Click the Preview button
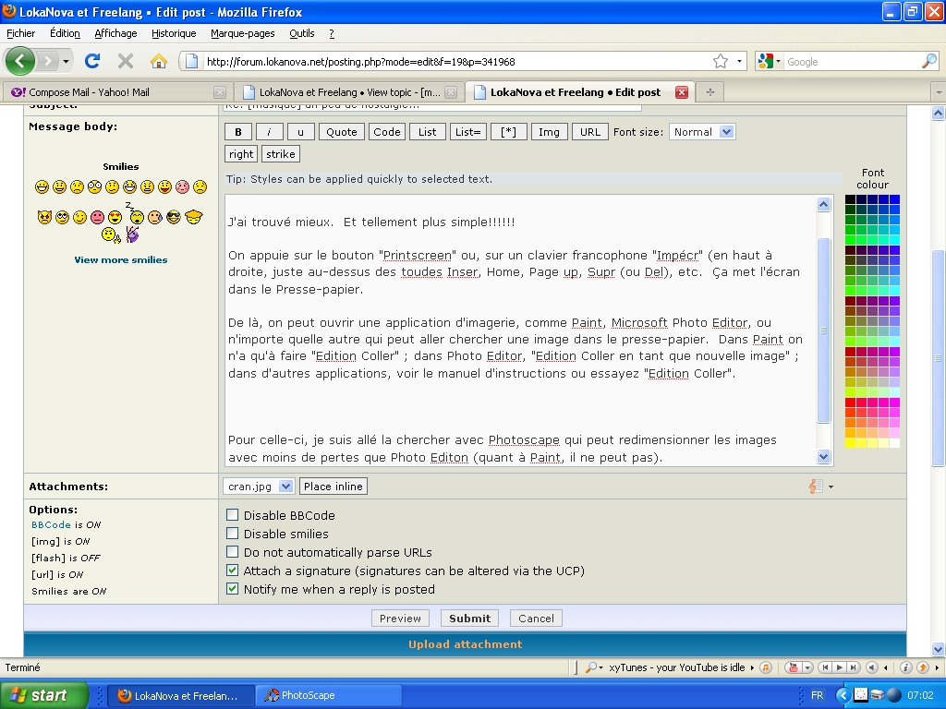This screenshot has width=946, height=709. [x=400, y=618]
